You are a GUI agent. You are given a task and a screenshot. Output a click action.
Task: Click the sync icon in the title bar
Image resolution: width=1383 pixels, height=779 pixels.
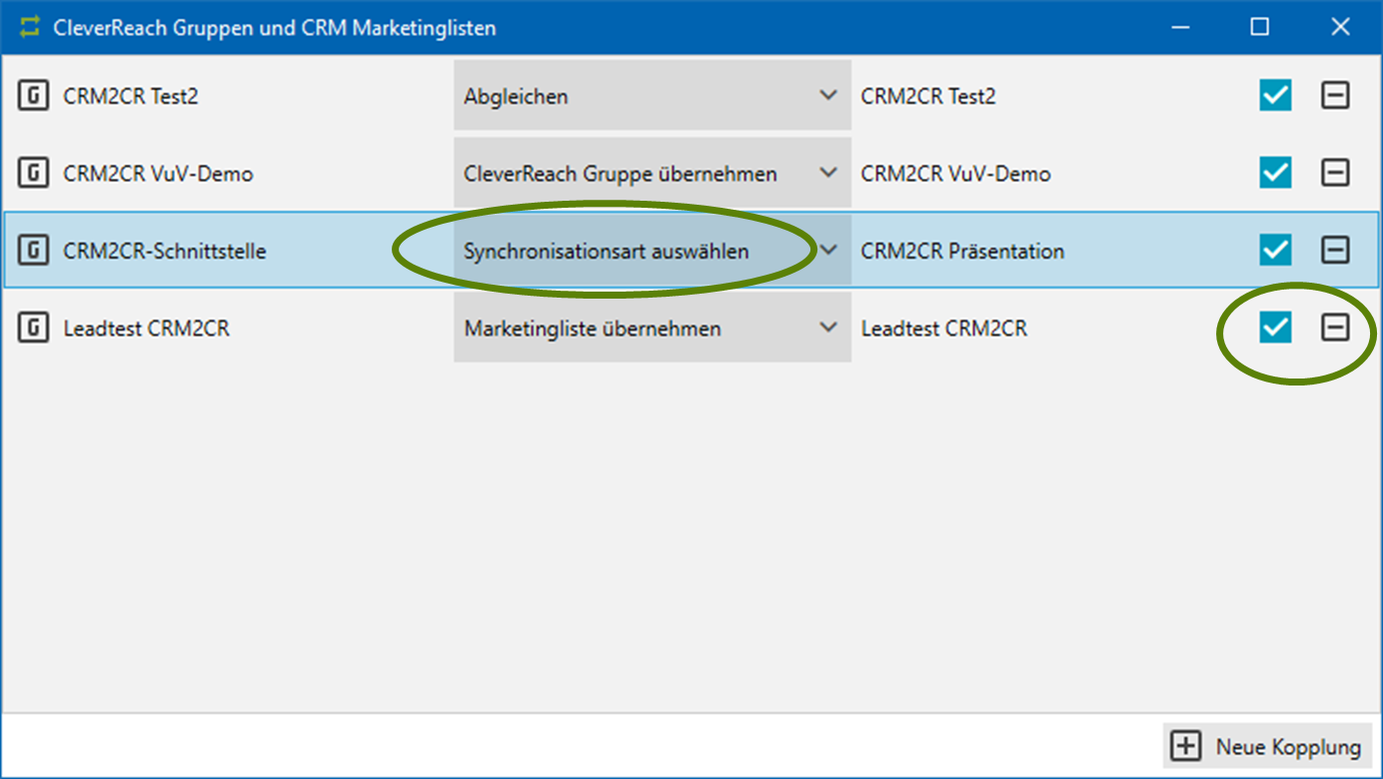(30, 27)
